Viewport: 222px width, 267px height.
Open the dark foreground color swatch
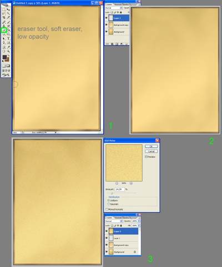click(4, 57)
